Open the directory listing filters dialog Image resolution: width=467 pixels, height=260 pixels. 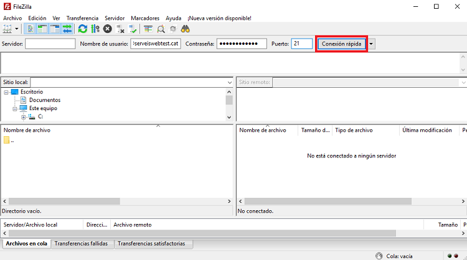pyautogui.click(x=148, y=29)
